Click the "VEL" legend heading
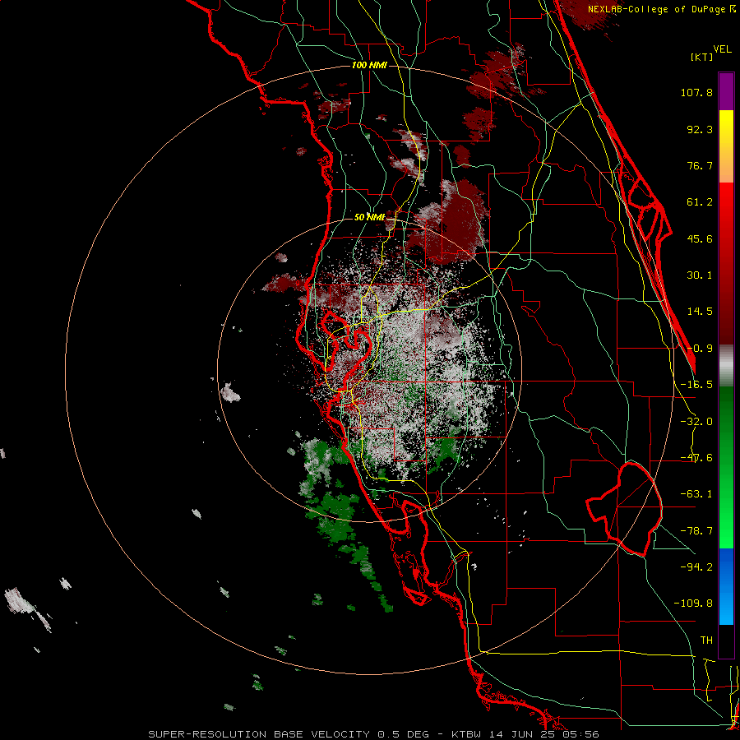Viewport: 740px width, 740px height. point(723,49)
